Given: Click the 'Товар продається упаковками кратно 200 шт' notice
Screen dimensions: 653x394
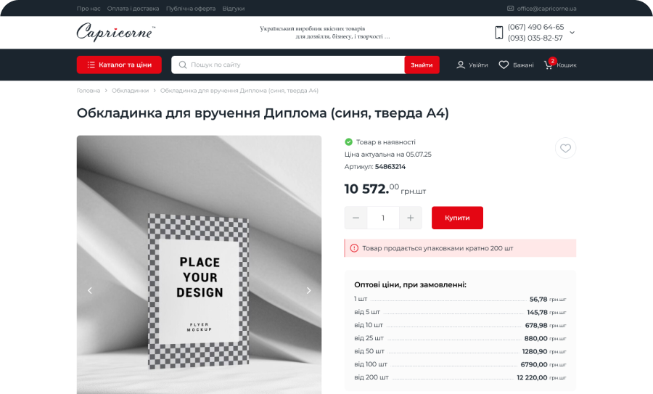Looking at the screenshot, I should (460, 248).
